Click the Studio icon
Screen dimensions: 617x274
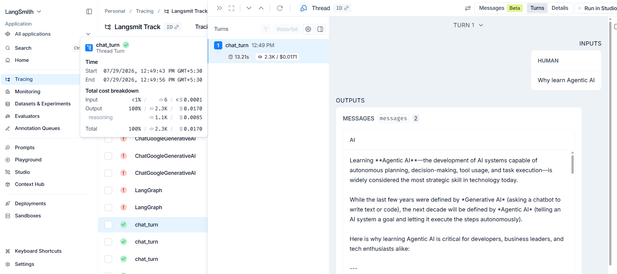[x=8, y=172]
